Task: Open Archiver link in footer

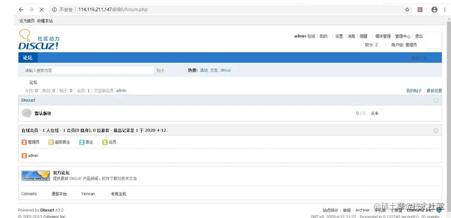Action: click(363, 210)
